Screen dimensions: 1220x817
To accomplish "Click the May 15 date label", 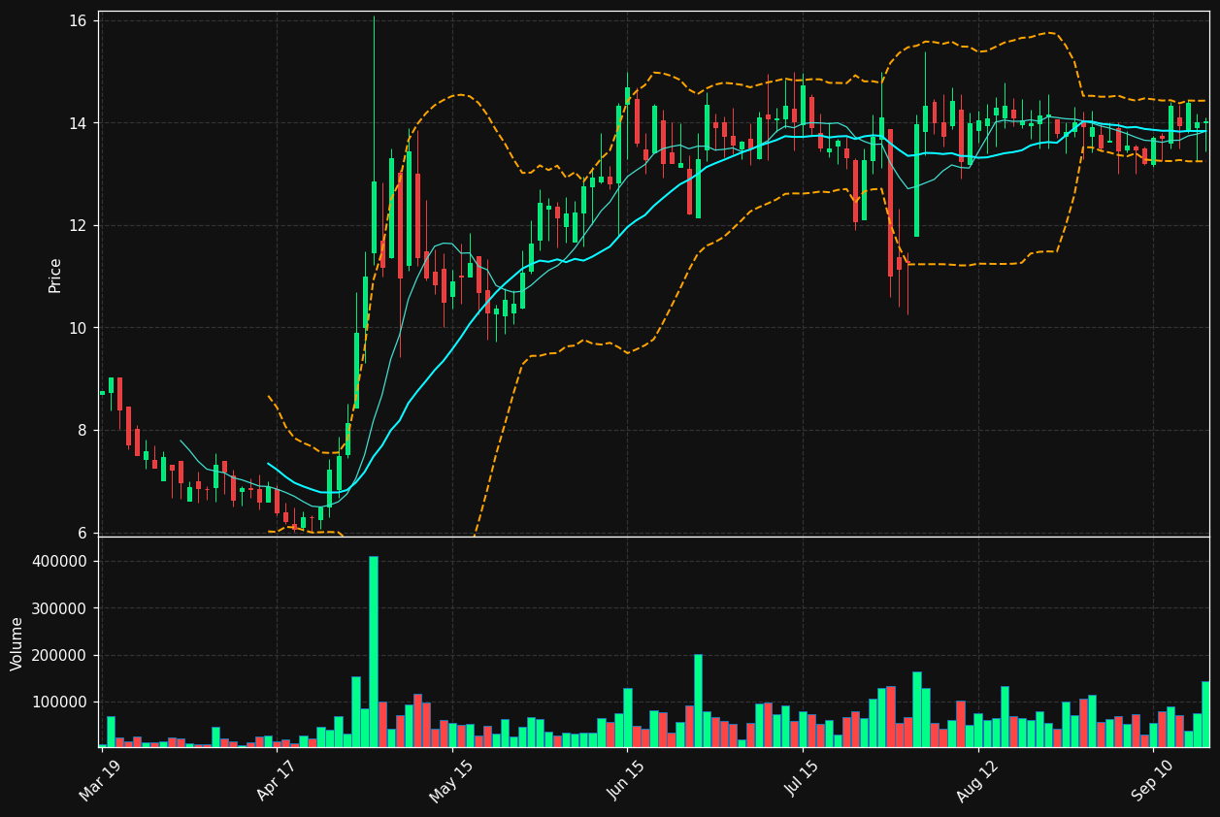I will (450, 779).
